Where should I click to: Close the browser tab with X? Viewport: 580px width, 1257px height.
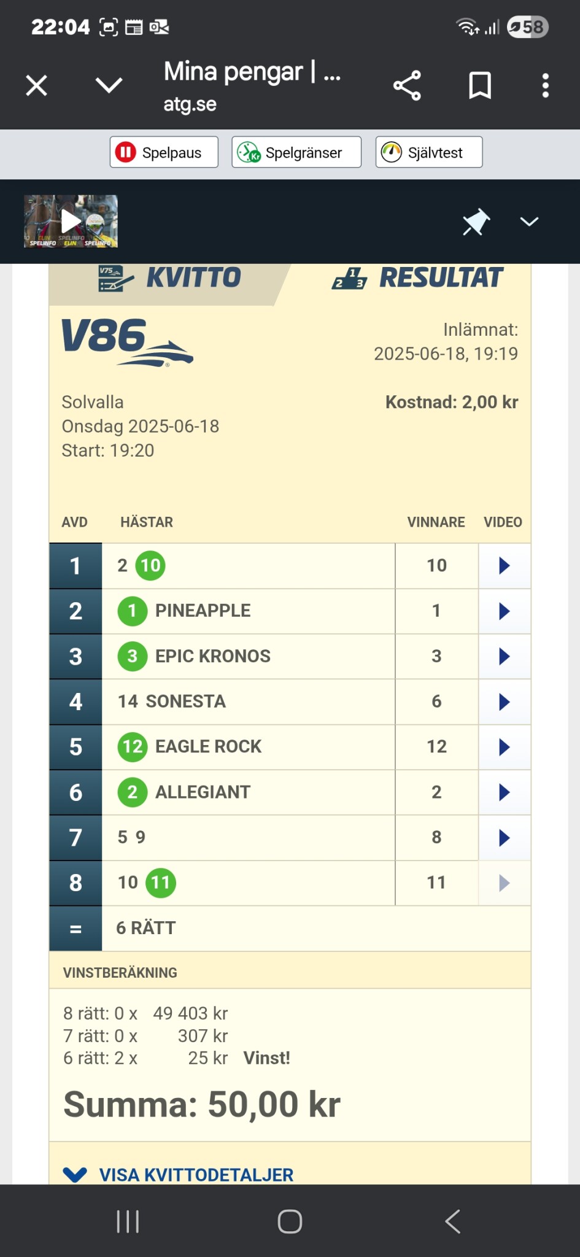[x=37, y=85]
